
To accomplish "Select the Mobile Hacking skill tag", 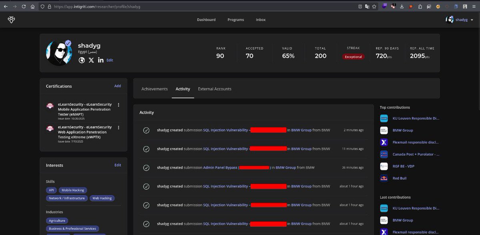I will (x=73, y=190).
